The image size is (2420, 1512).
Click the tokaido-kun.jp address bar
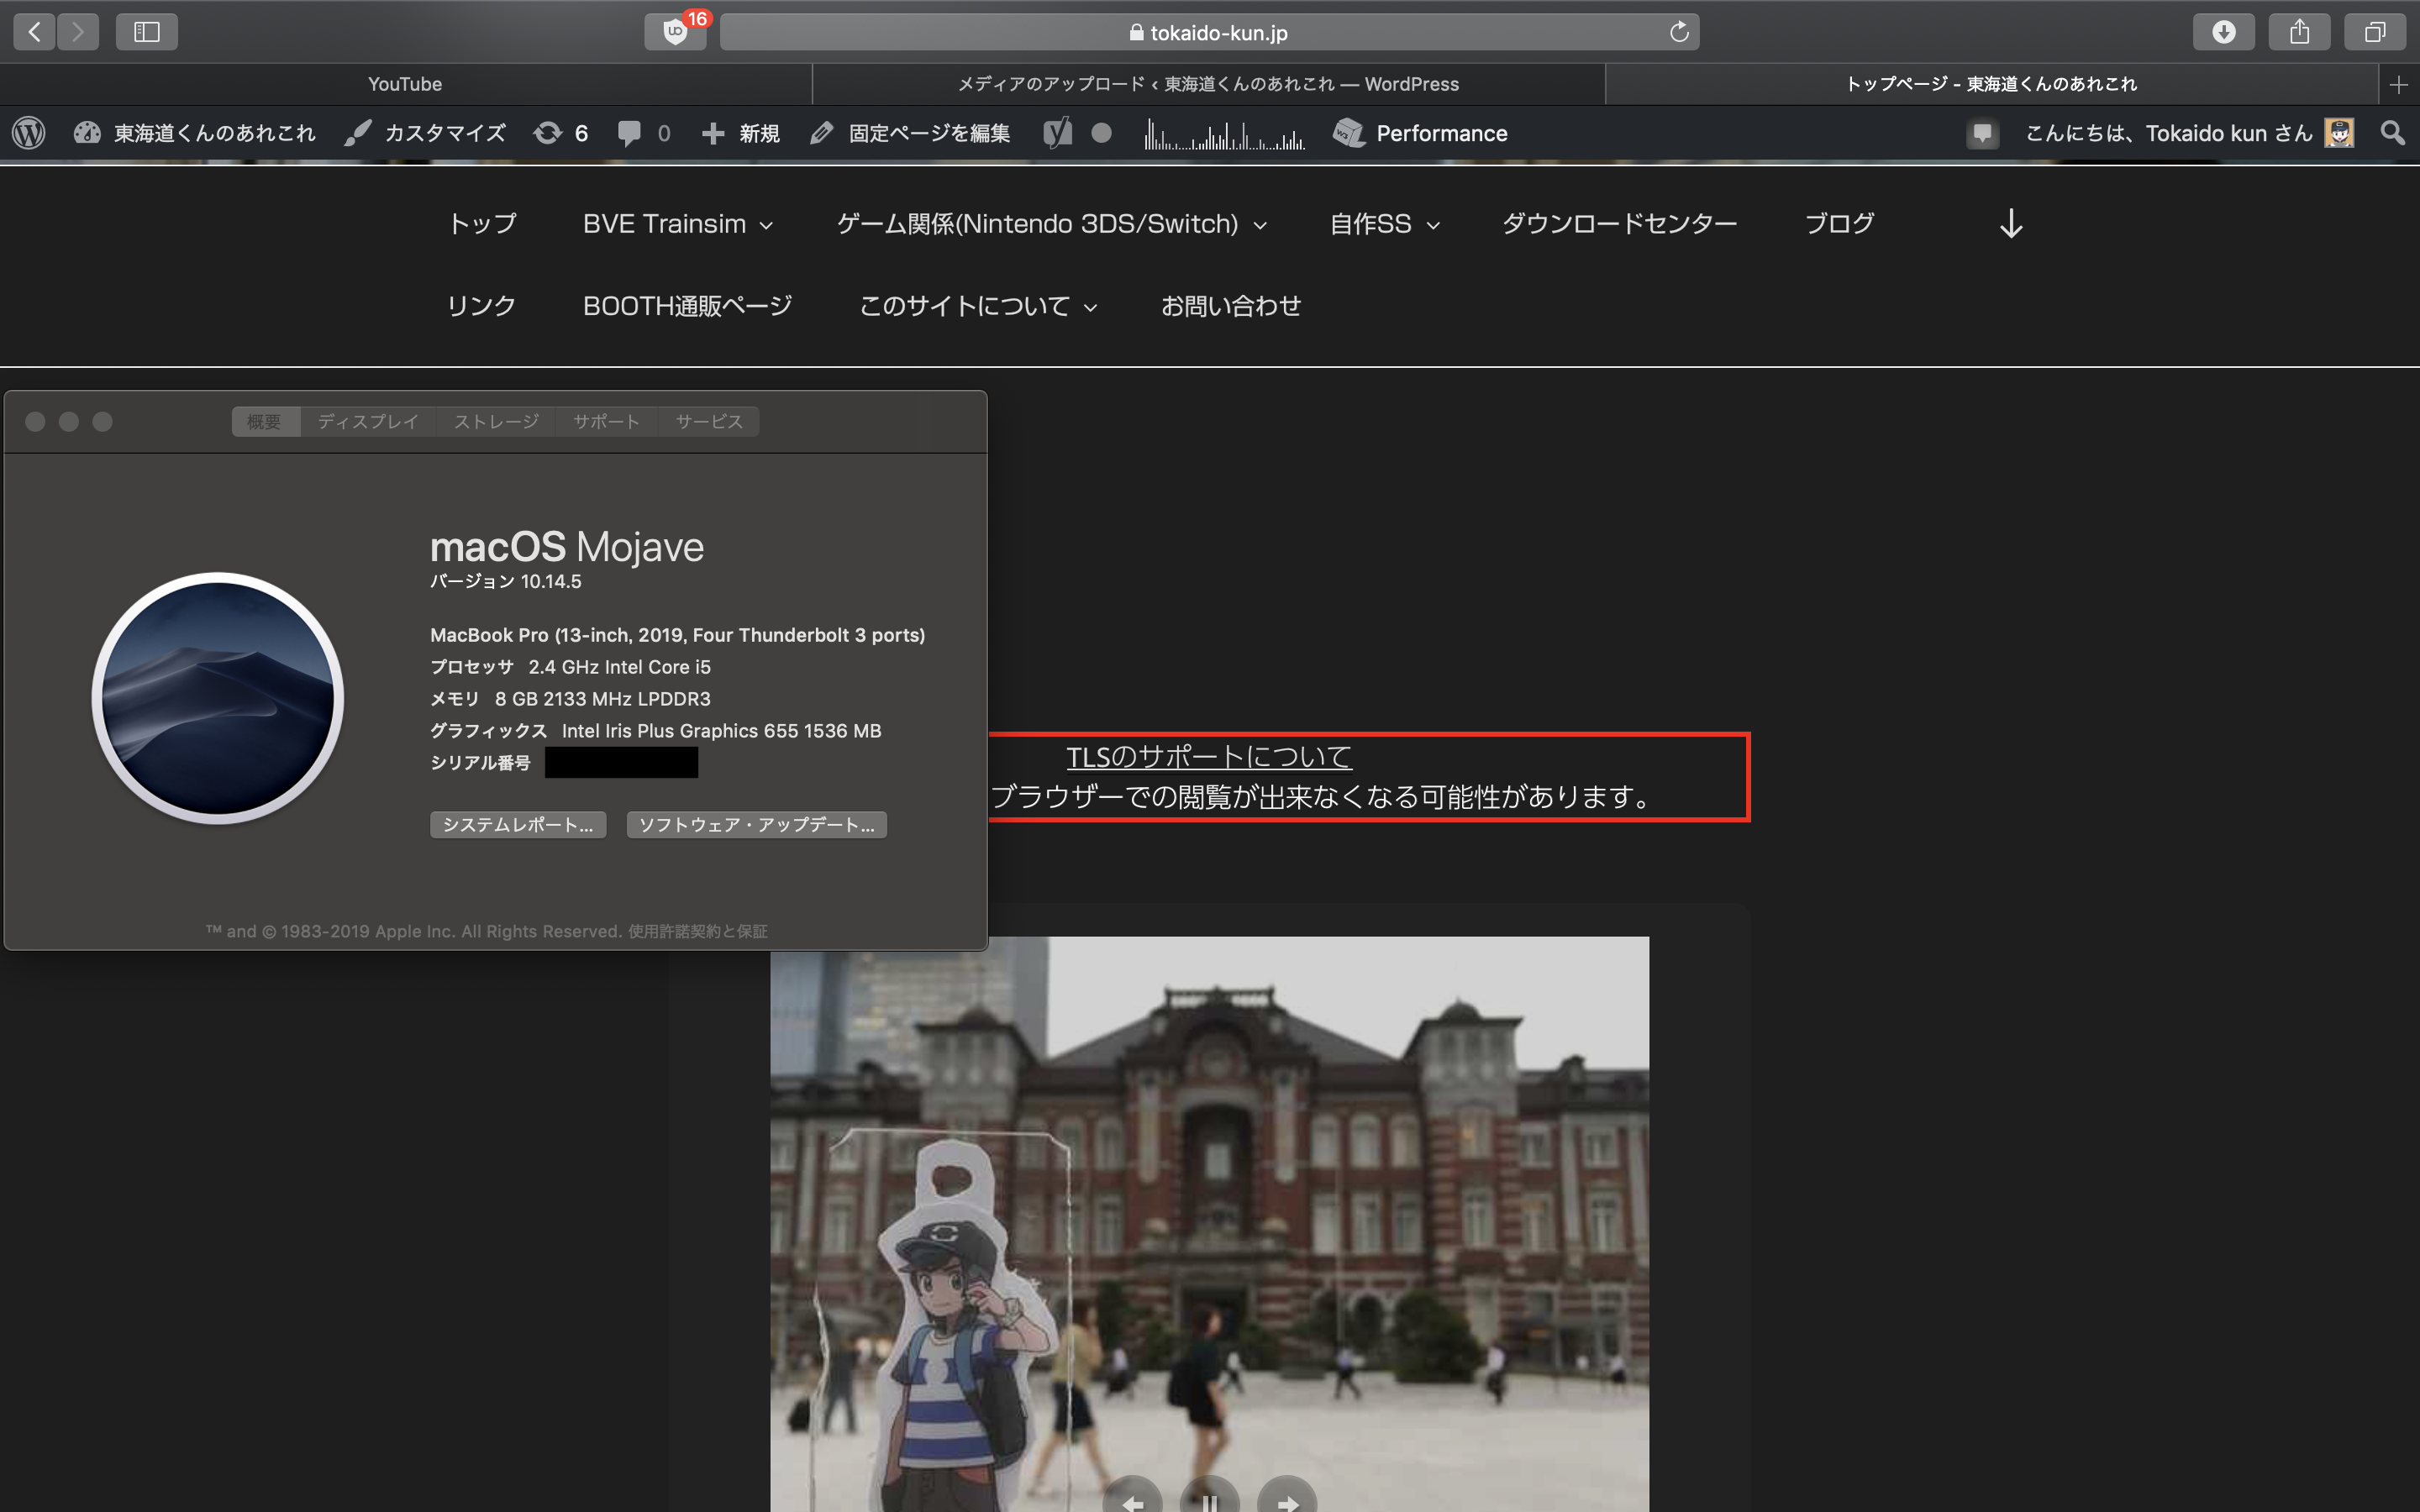click(1210, 32)
